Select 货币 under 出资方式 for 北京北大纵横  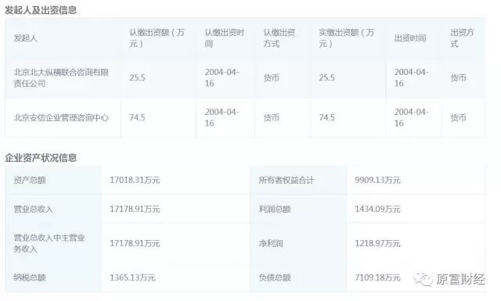pyautogui.click(x=458, y=78)
